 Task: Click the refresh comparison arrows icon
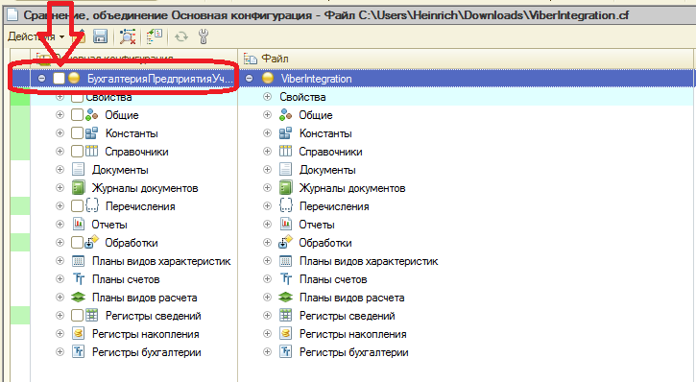pyautogui.click(x=181, y=36)
